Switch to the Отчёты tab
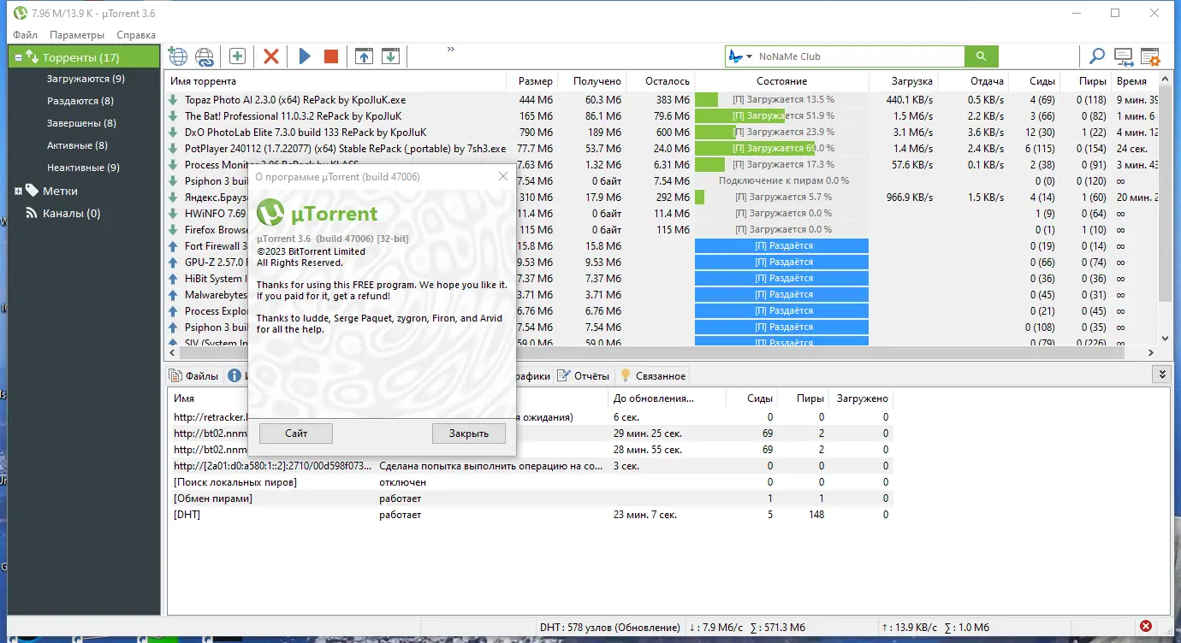This screenshot has width=1181, height=643. click(584, 375)
